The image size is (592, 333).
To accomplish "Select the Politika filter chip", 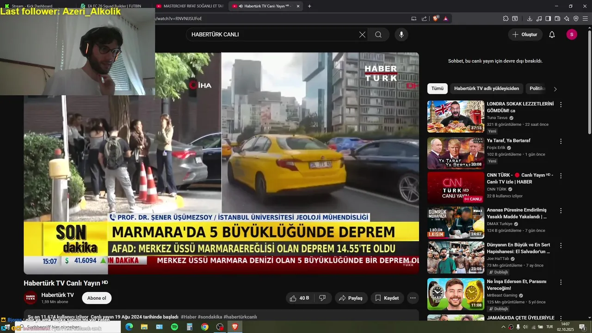I will pos(536,88).
